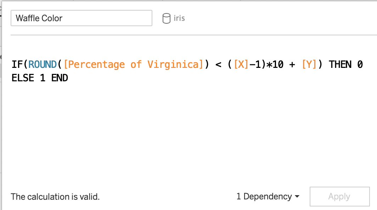Click the number 10 in the formula

point(278,64)
